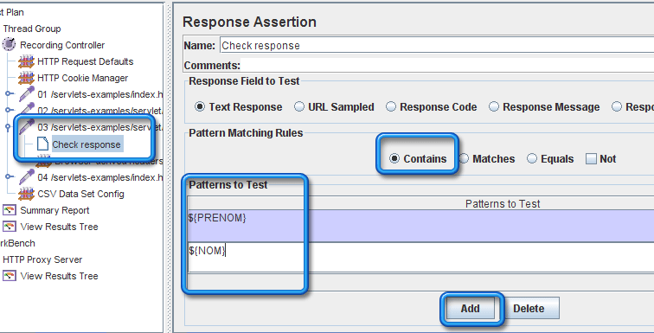Click sampler icon for 04 /servlets-examples/index
This screenshot has width=654, height=333.
[x=26, y=177]
